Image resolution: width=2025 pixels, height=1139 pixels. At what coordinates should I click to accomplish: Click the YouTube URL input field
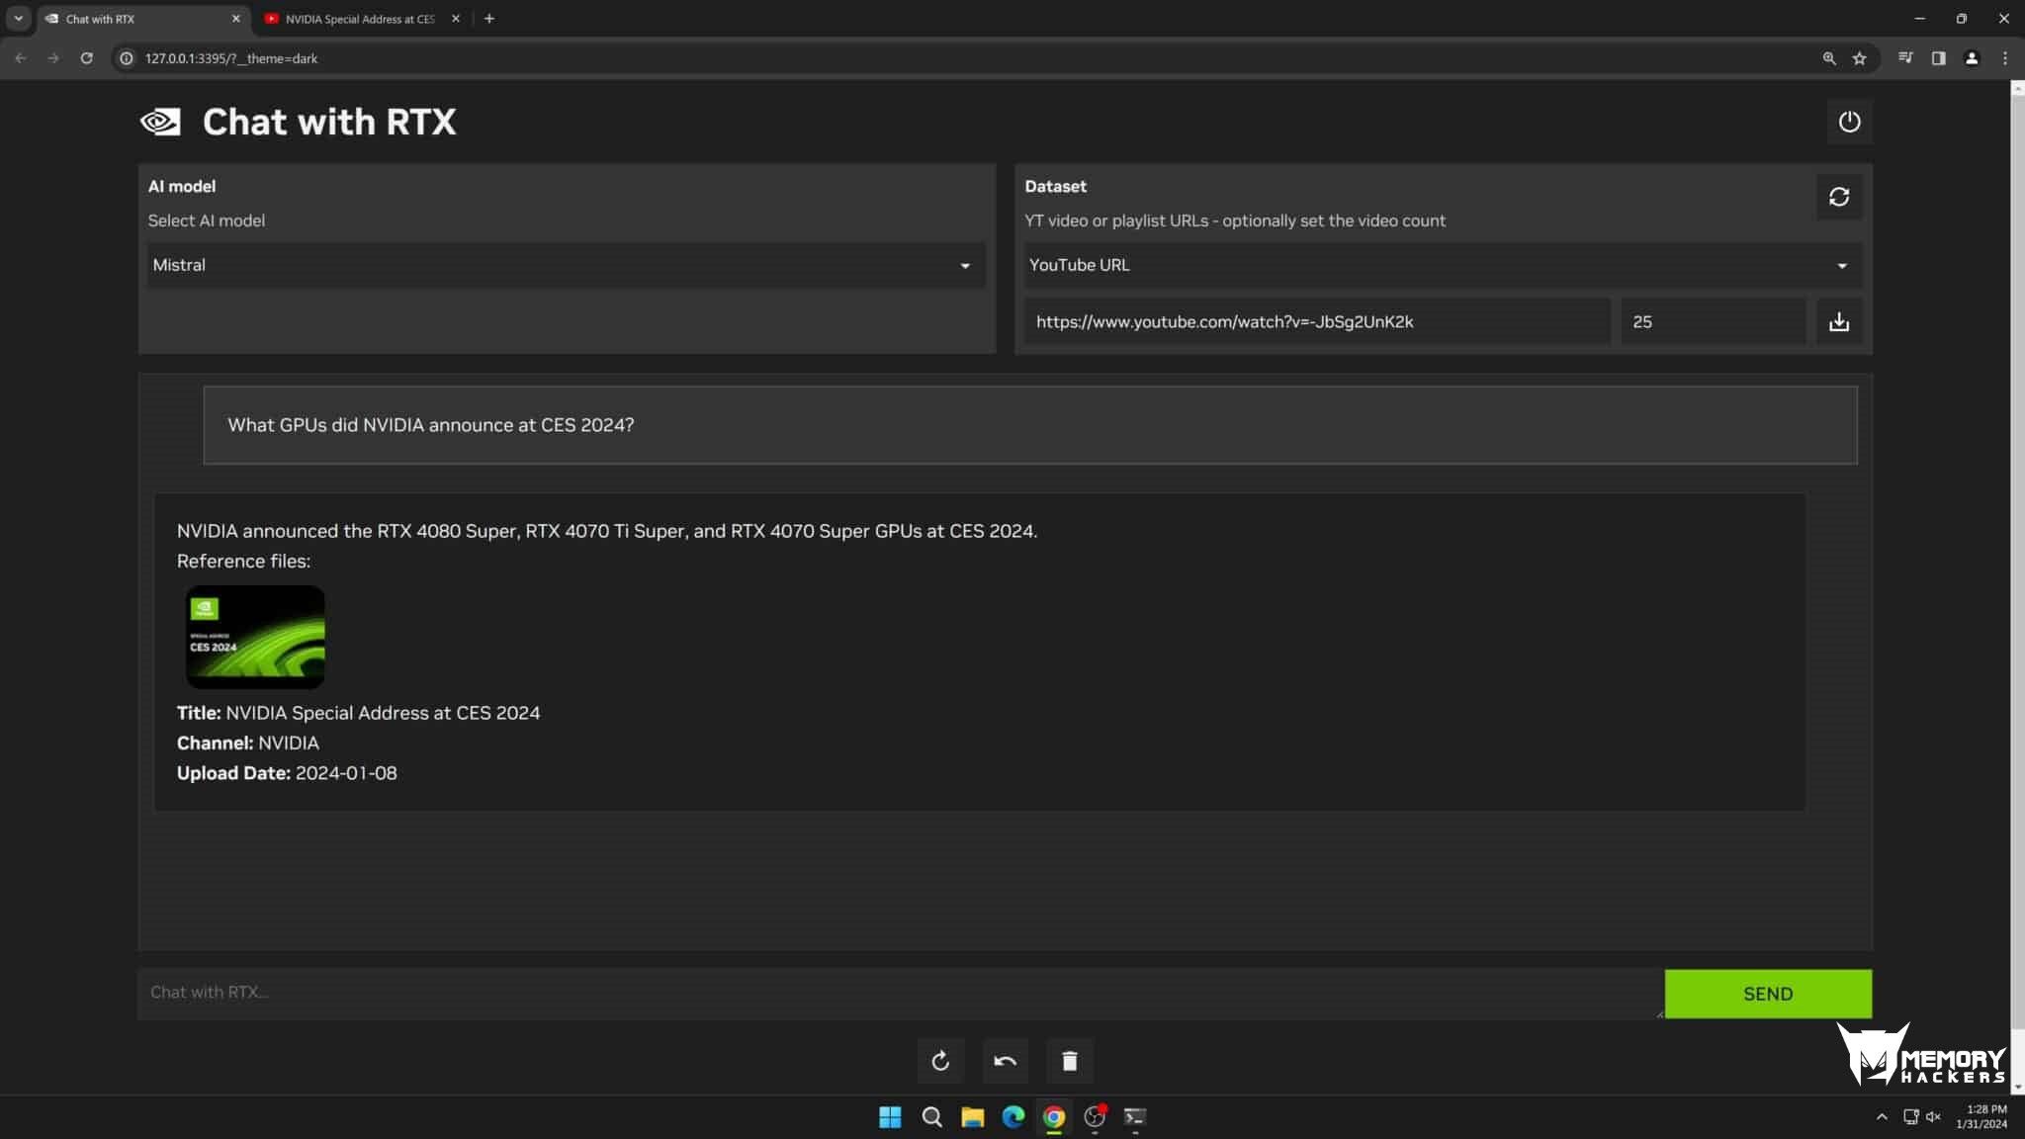tap(1317, 321)
